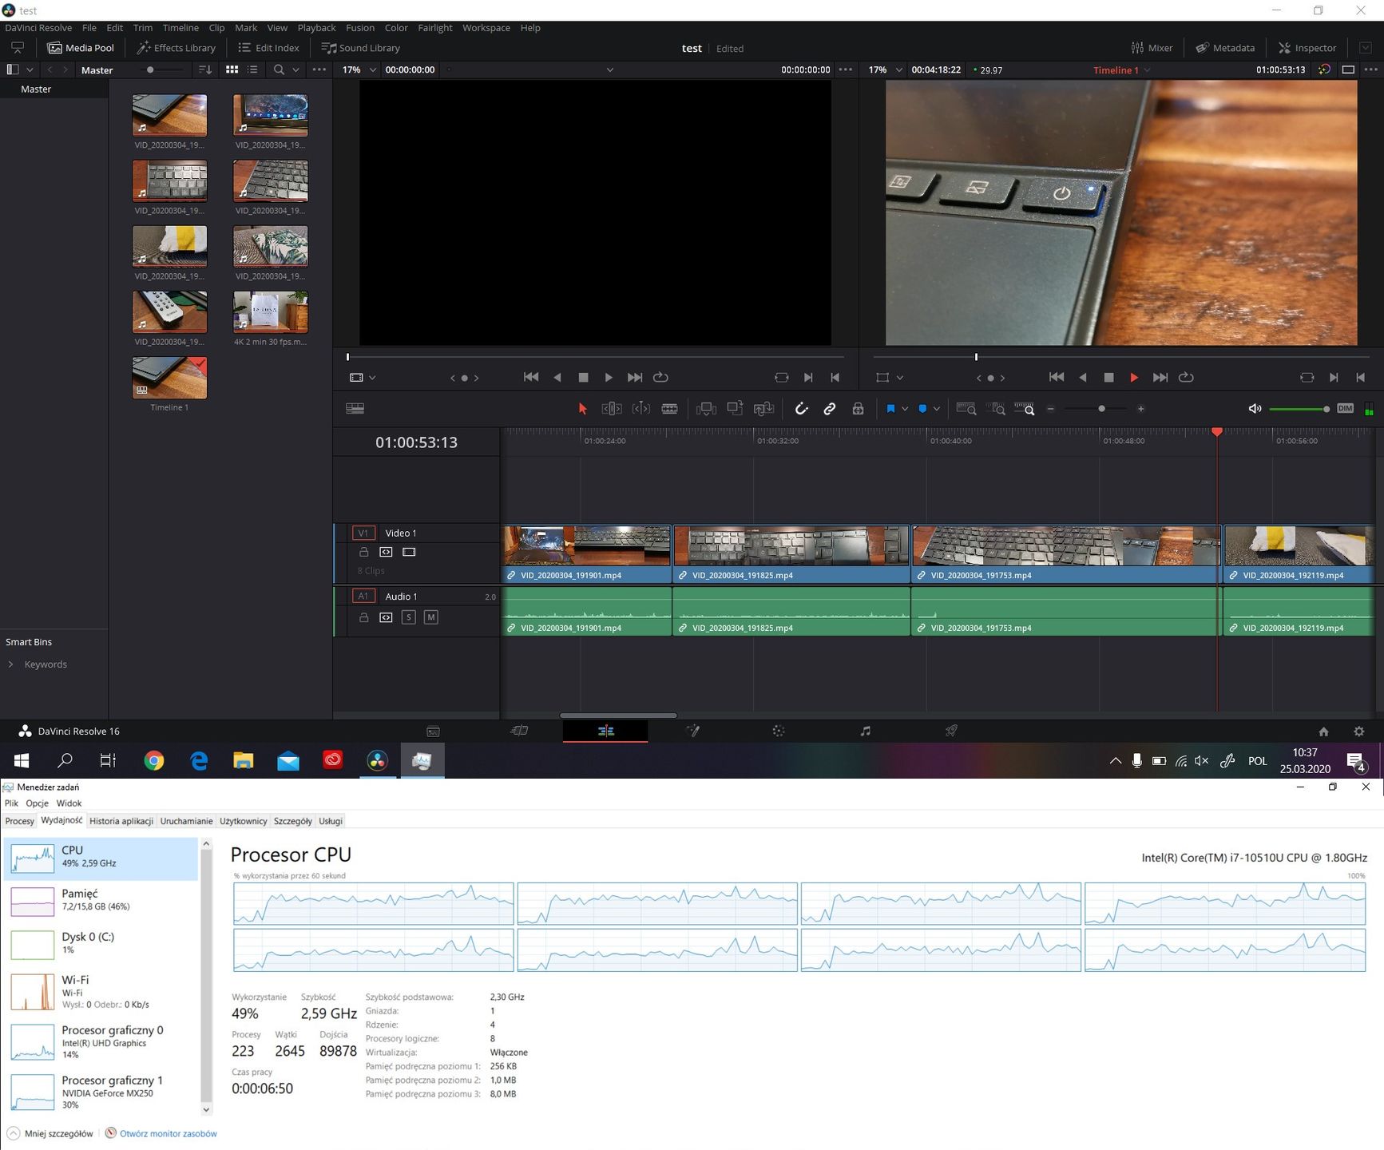1384x1150 pixels.
Task: Select the Timeline 1 thumbnail in media pool
Action: pyautogui.click(x=169, y=378)
